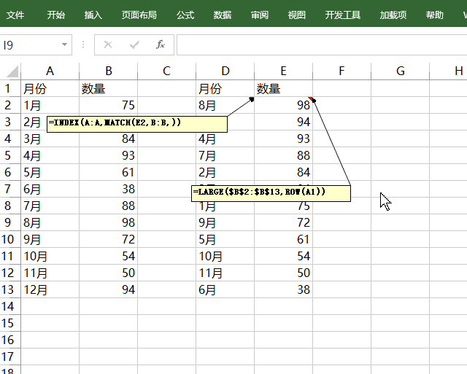This screenshot has height=374, width=467.
Task: Select cell E5 with value 88
Action: [284, 155]
